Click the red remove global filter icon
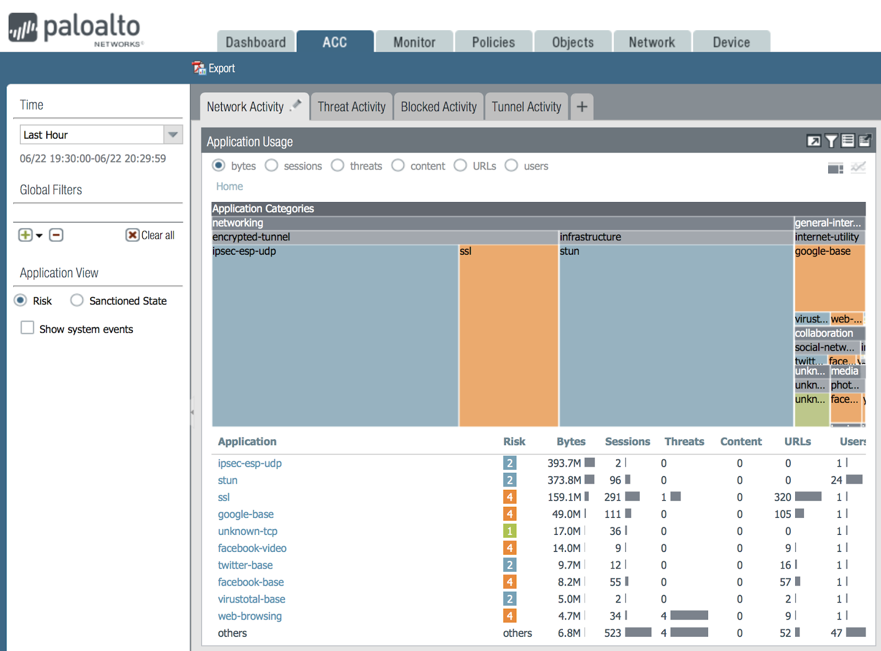This screenshot has height=651, width=881. [56, 235]
